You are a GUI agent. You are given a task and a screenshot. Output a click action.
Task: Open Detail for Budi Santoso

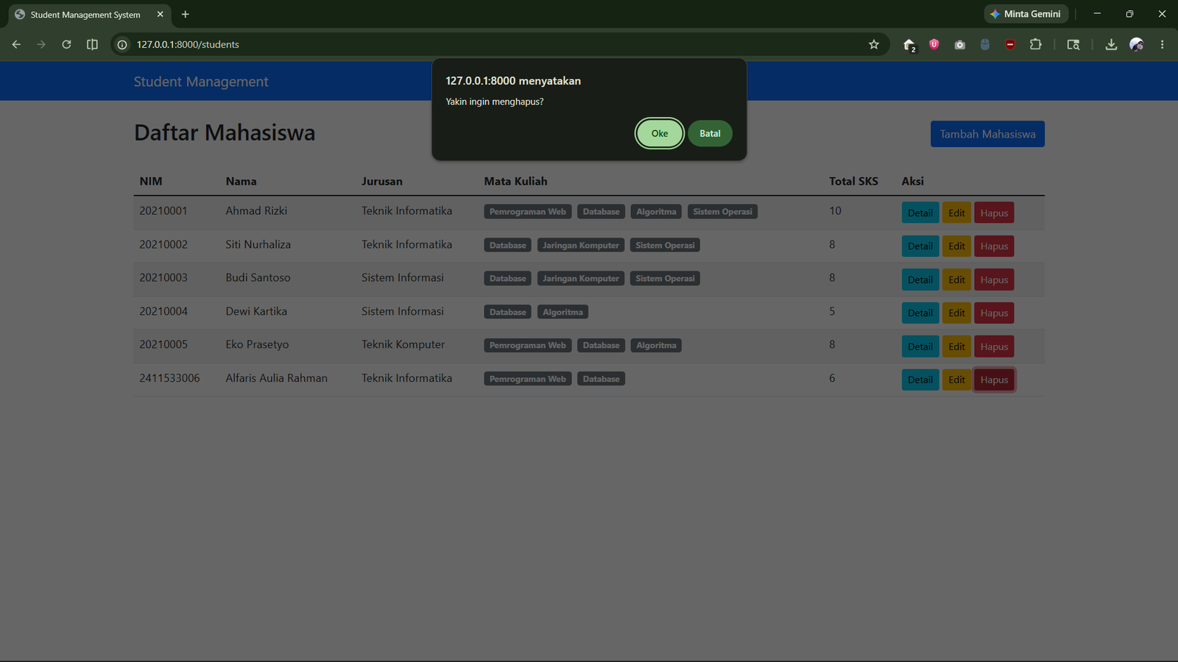(x=920, y=280)
